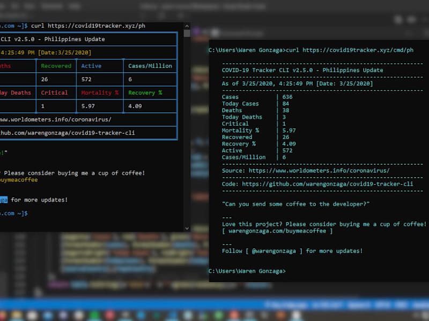
Task: Click the @warengonzaga handle in right terminal
Action: point(274,251)
